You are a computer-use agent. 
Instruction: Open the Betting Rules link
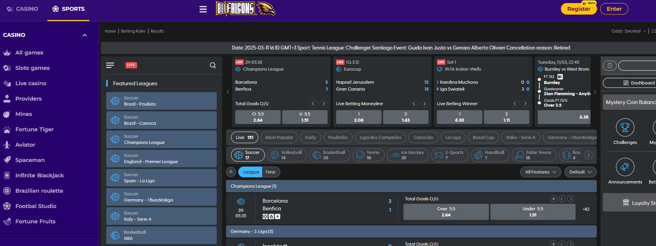point(133,31)
